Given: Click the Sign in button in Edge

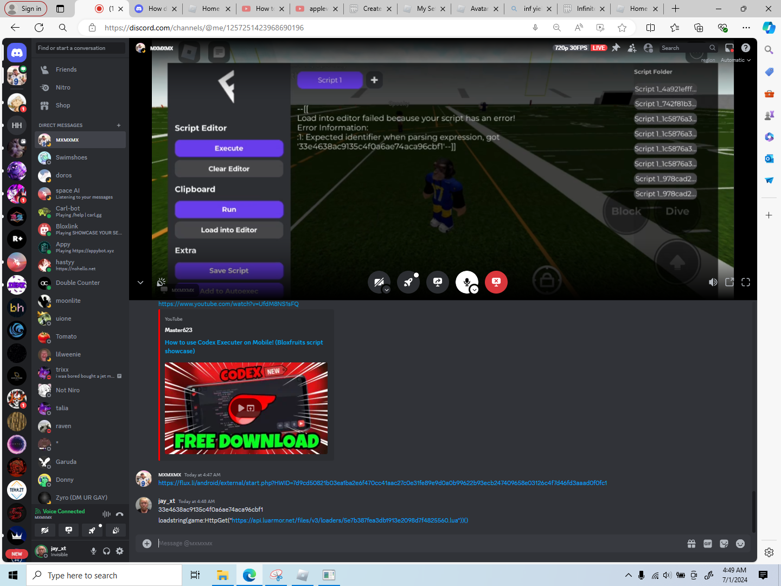Looking at the screenshot, I should [26, 9].
